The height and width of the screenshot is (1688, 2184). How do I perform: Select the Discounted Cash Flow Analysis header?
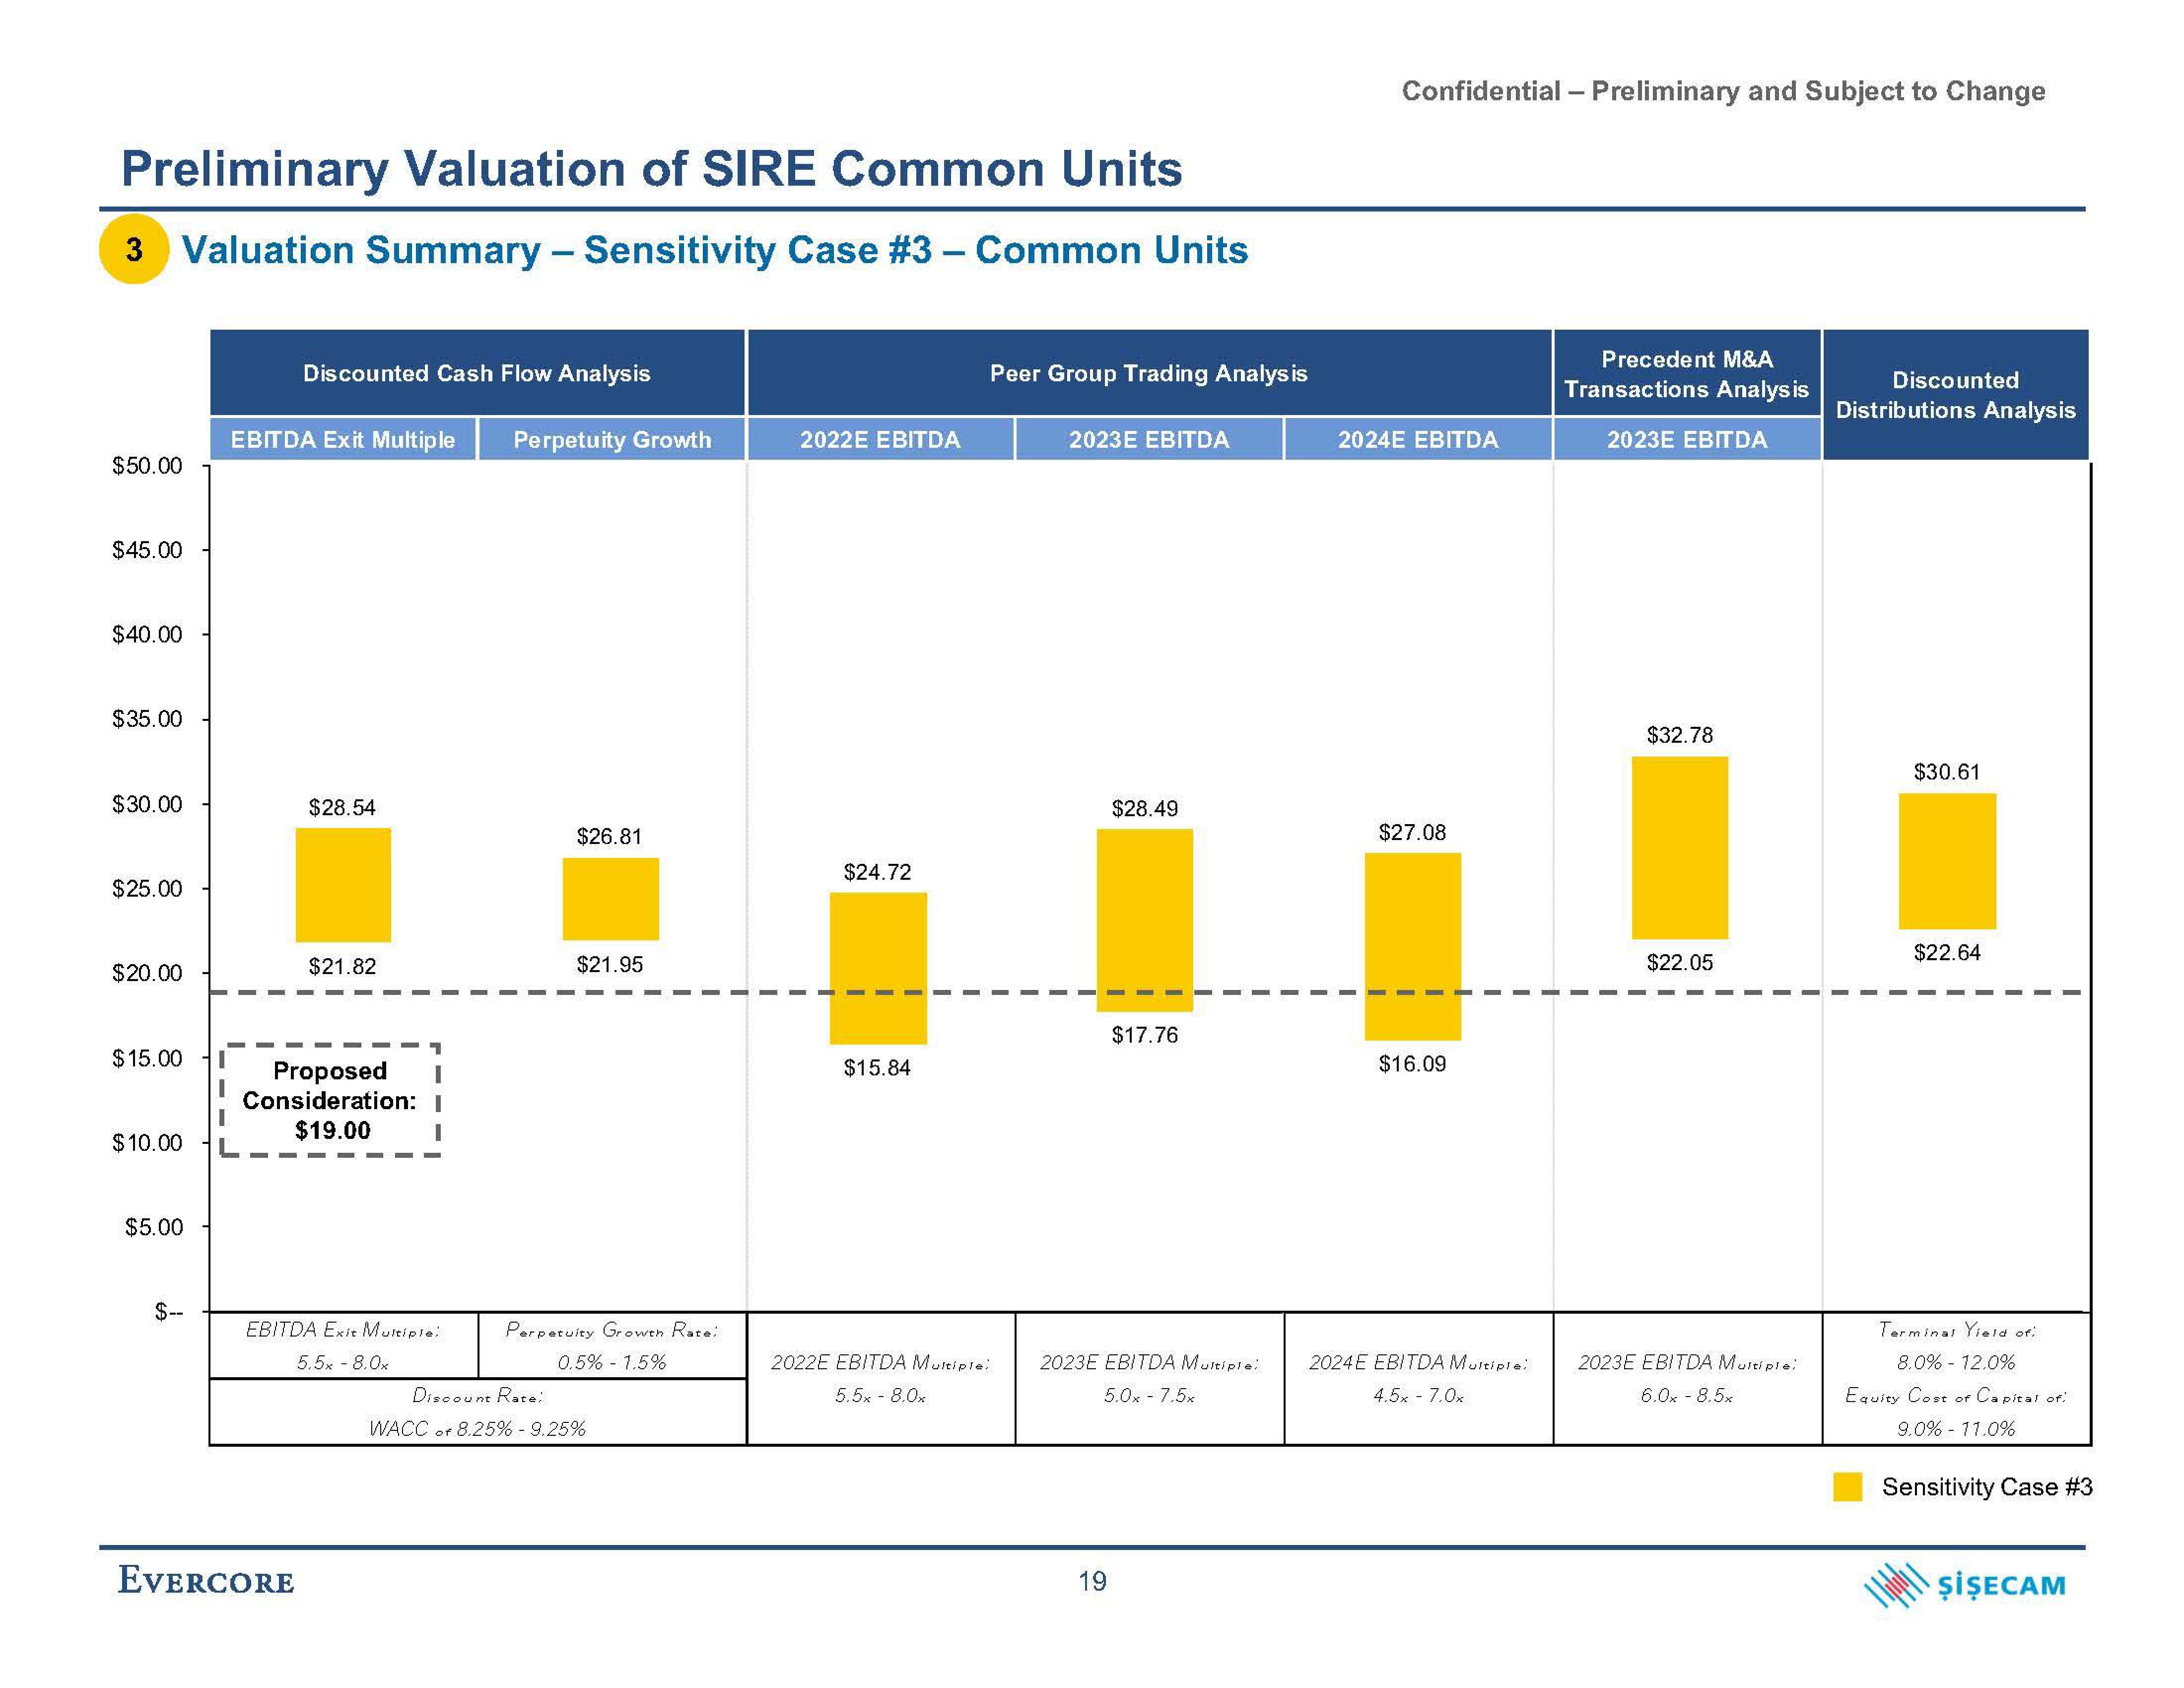point(477,373)
